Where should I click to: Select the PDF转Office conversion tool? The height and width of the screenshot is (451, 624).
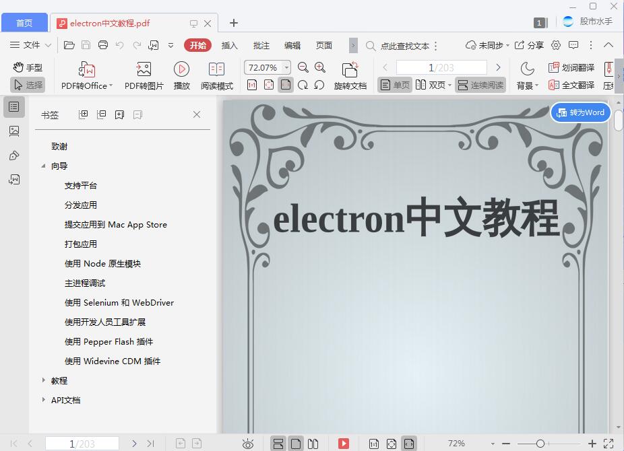point(86,74)
